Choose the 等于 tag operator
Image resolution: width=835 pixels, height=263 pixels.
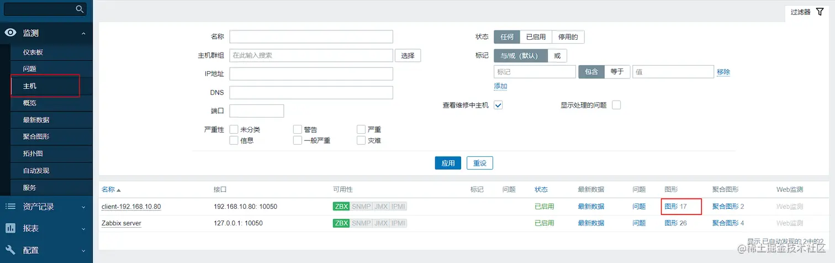tap(617, 71)
